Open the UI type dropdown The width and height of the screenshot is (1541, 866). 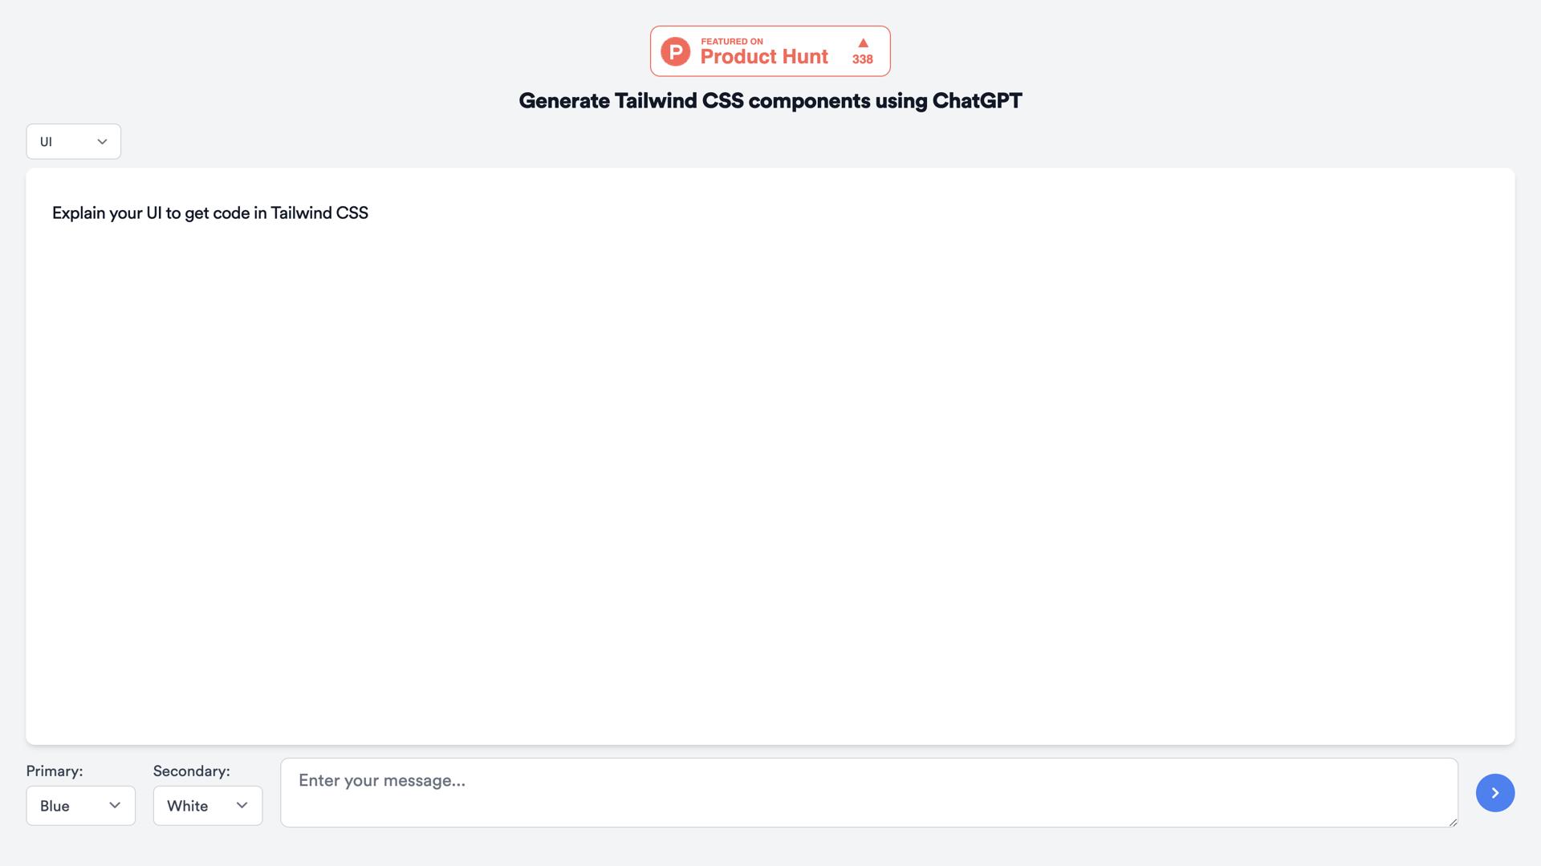pos(73,142)
